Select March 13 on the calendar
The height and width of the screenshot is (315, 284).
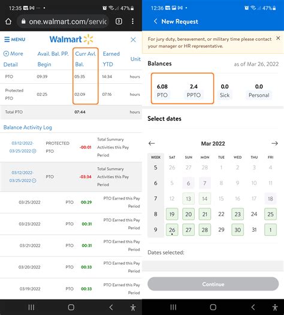coord(188,199)
